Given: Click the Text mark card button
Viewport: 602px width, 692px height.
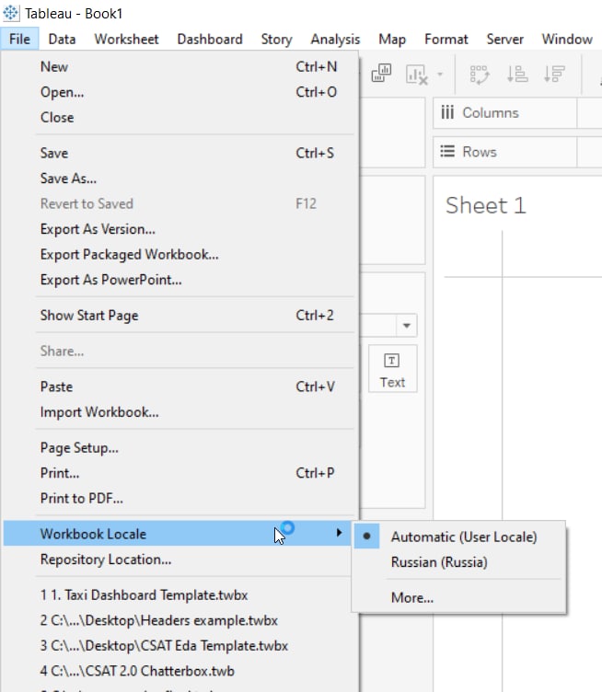Looking at the screenshot, I should (x=392, y=369).
